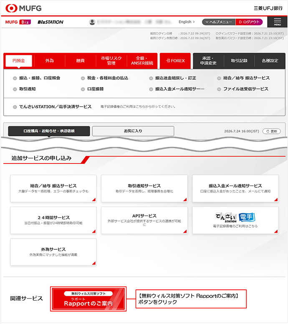This screenshot has width=288, height=324.
Task: Click bullet icon beside 口座振替
Action: point(83,89)
